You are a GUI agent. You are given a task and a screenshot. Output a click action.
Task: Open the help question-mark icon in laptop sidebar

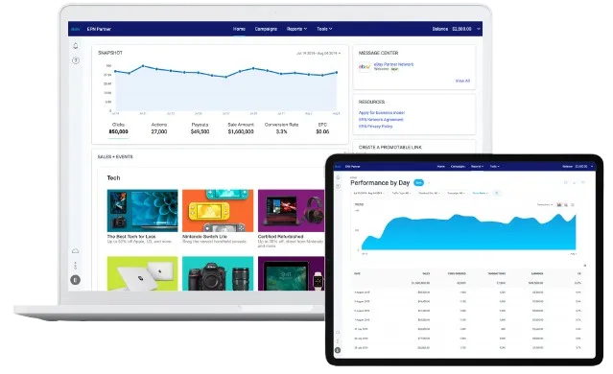coord(76,60)
